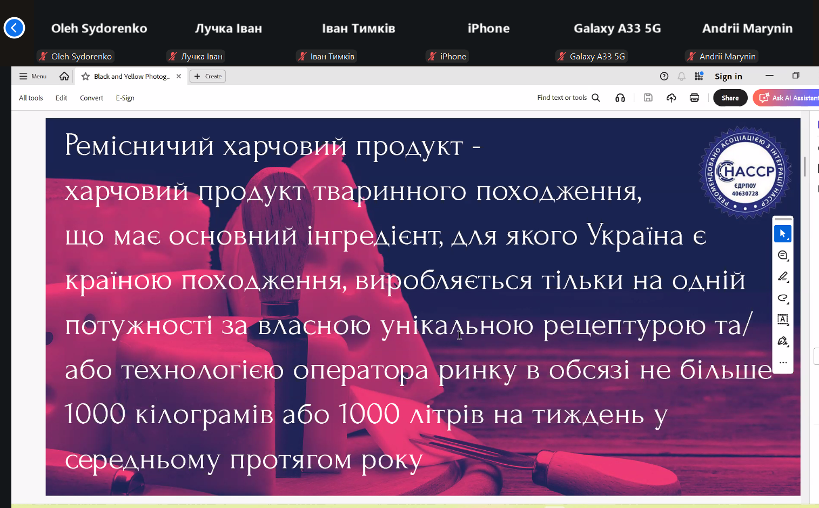Star the Black and Yellow document tab
The height and width of the screenshot is (508, 819).
[85, 76]
